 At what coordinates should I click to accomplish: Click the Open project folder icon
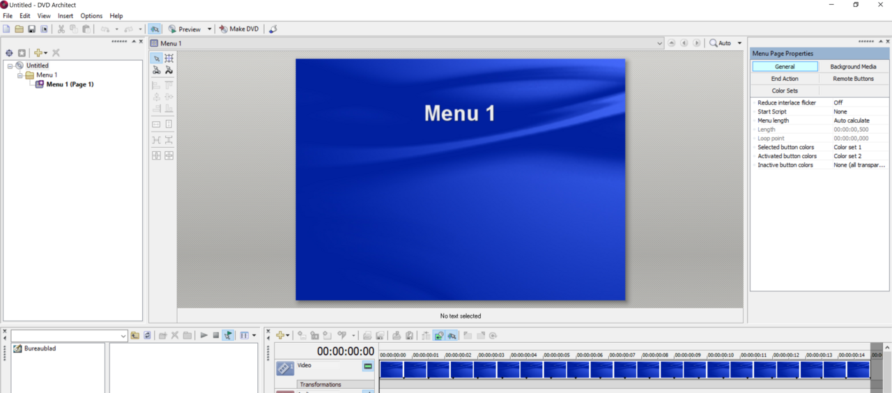(x=20, y=29)
